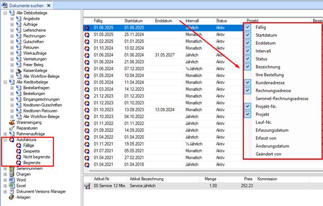Viewport: 323px width, 206px height.
Task: Toggle the Status column checkbox
Action: point(247,59)
